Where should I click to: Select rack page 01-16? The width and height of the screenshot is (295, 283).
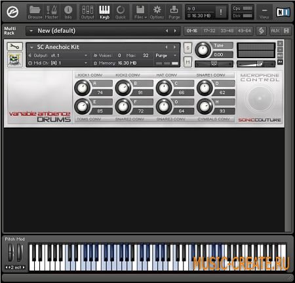[x=192, y=31]
